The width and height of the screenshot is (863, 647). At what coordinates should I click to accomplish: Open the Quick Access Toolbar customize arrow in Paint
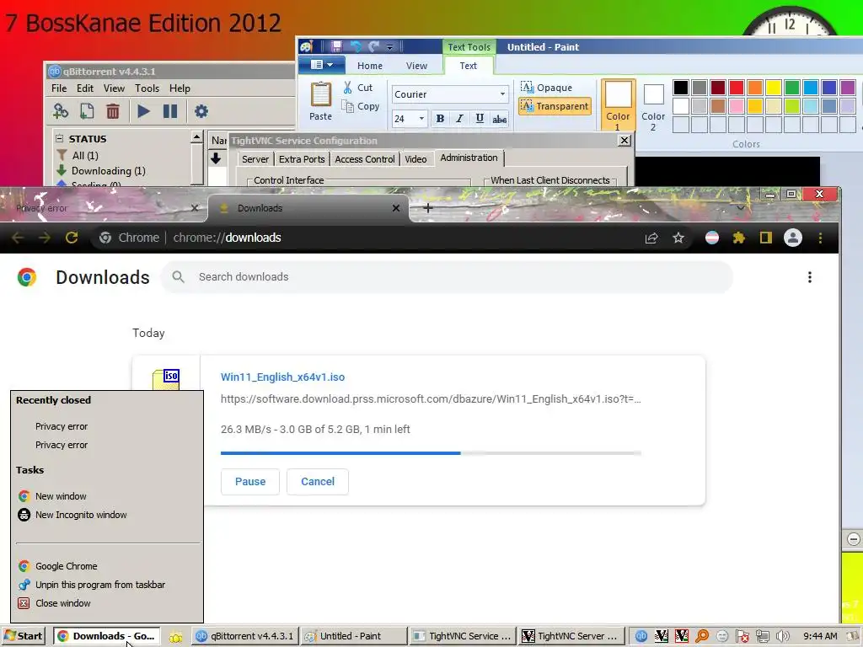click(x=389, y=47)
